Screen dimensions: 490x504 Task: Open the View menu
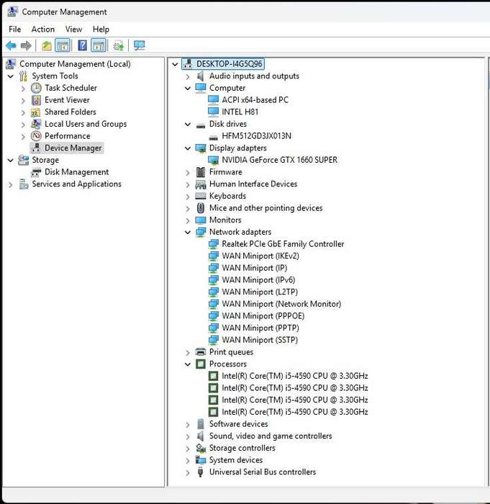(x=73, y=30)
